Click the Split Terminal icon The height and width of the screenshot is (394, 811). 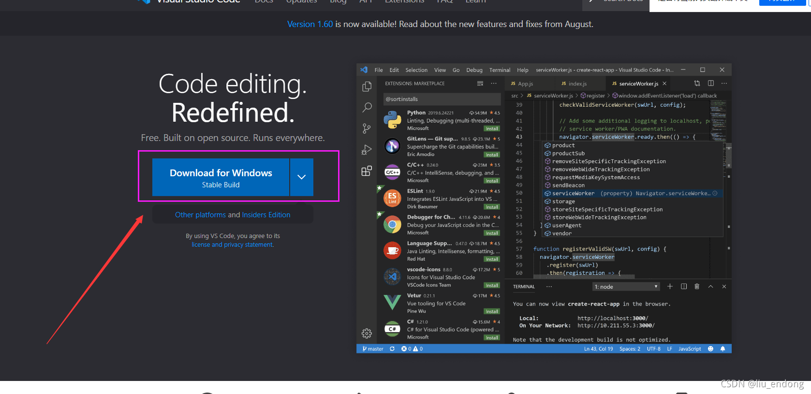pyautogui.click(x=684, y=286)
